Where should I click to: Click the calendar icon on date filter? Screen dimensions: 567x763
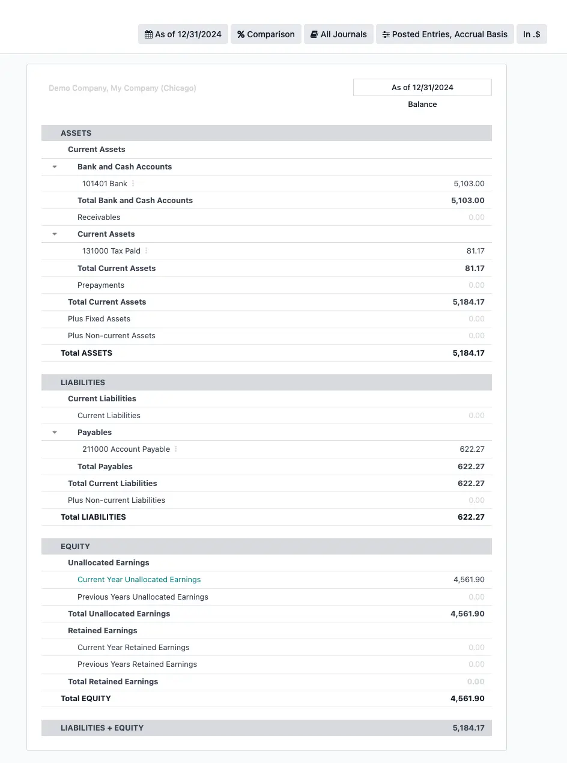148,34
